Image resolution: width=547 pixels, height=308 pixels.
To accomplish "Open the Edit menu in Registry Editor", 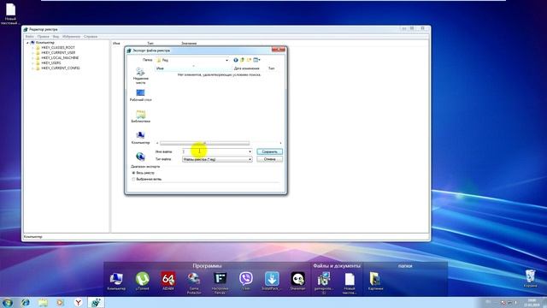I will tap(44, 36).
